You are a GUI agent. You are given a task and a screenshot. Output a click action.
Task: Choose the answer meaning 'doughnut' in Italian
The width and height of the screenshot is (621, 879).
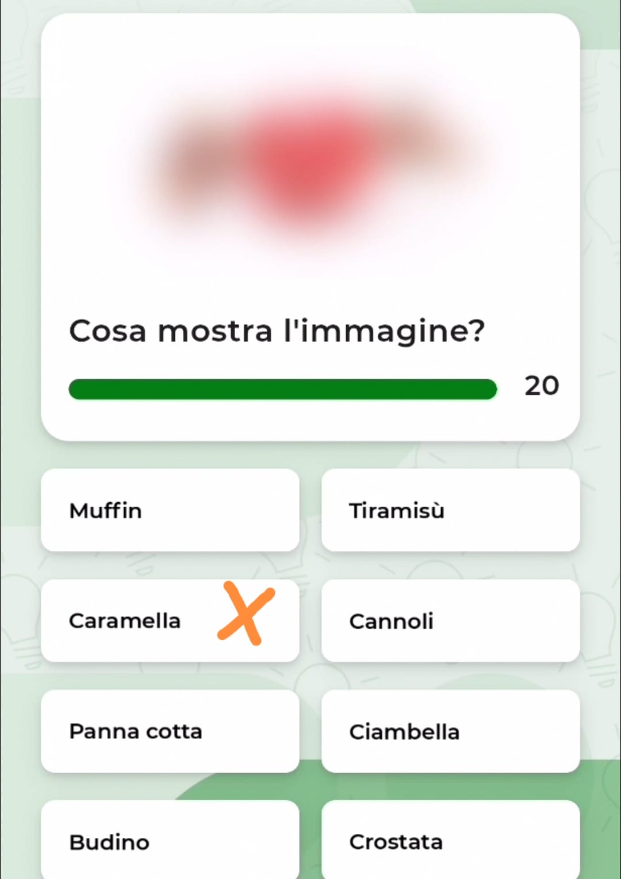(450, 731)
